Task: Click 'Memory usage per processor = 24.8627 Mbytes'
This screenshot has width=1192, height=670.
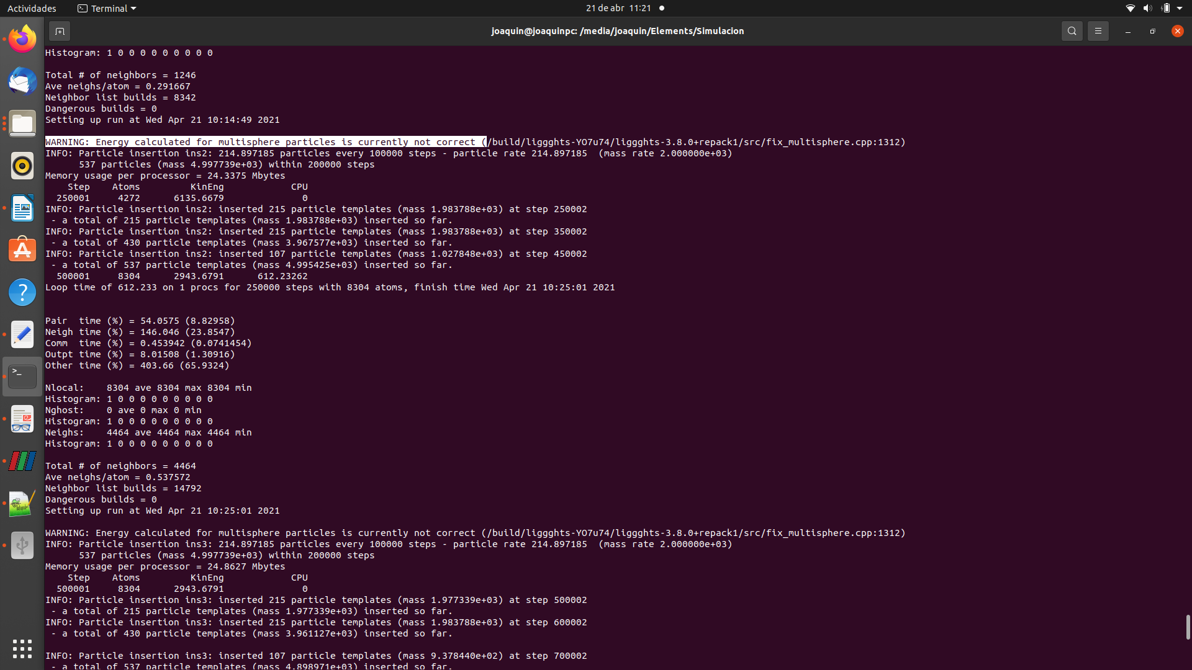Action: (165, 566)
